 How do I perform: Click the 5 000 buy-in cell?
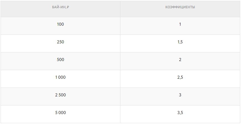pos(60,113)
